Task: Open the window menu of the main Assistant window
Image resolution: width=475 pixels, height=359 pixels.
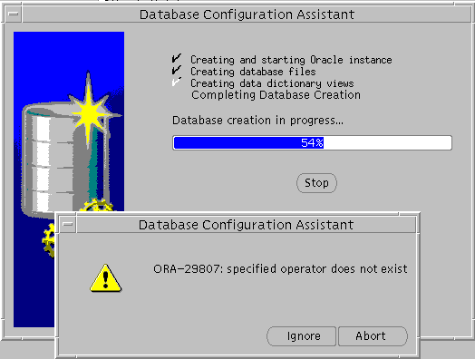Action: [x=14, y=15]
